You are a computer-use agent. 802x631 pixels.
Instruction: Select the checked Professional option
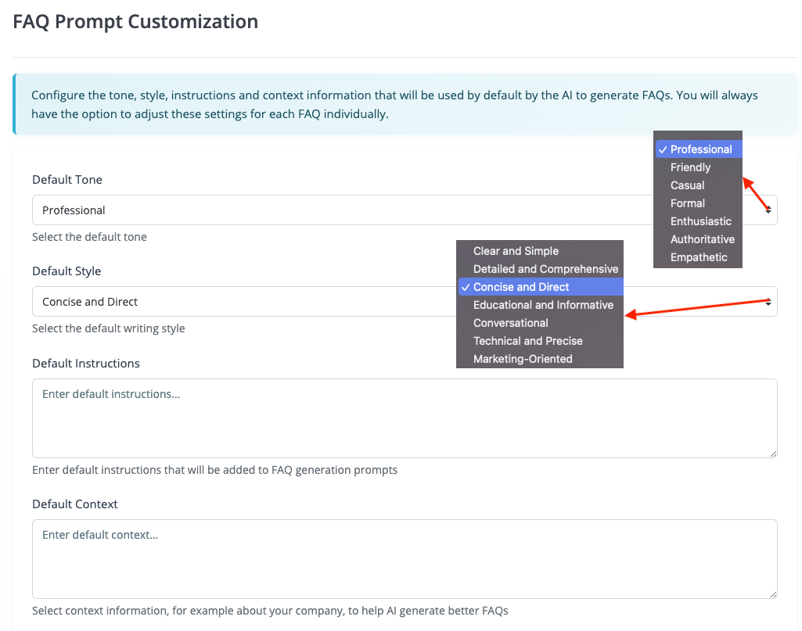pyautogui.click(x=700, y=149)
